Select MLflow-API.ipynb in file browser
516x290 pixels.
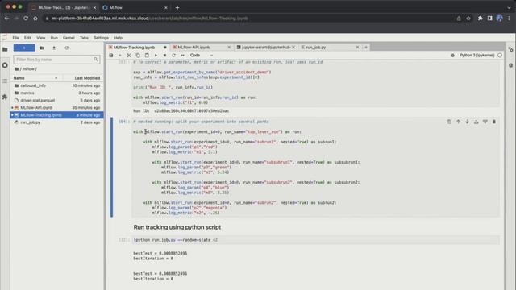[x=56, y=107]
